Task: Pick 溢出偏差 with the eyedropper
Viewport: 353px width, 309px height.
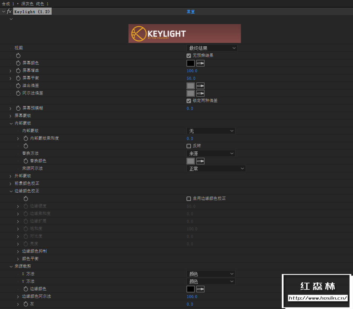Action: click(x=200, y=86)
